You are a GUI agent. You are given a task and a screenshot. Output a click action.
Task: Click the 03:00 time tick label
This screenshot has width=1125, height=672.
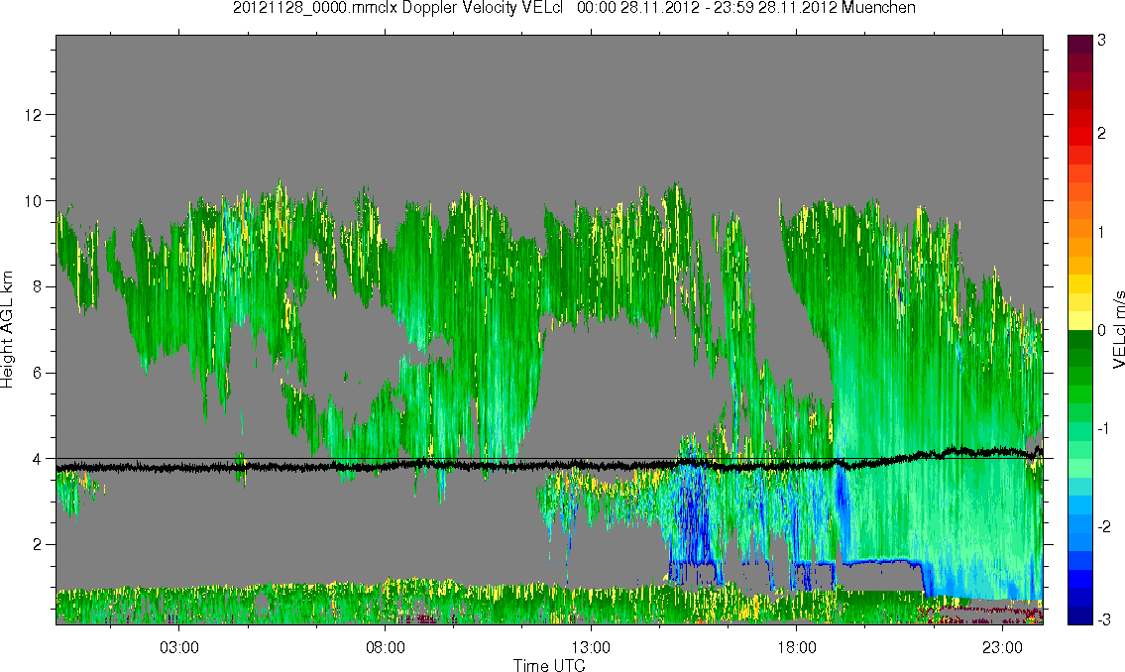point(178,647)
